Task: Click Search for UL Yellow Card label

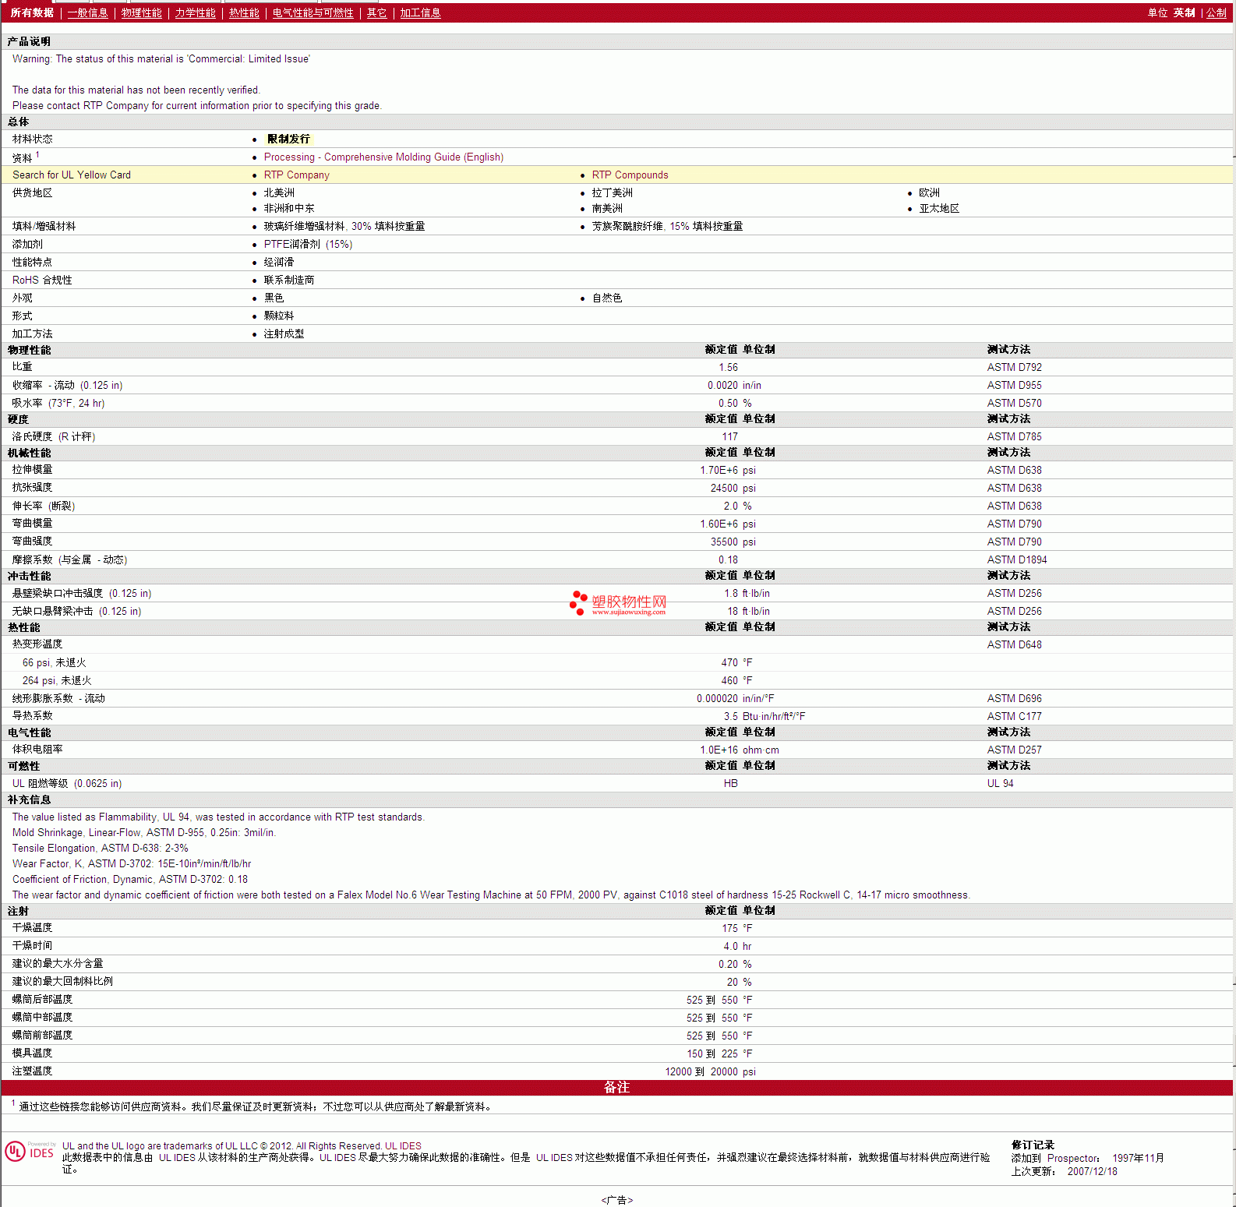Action: point(72,175)
